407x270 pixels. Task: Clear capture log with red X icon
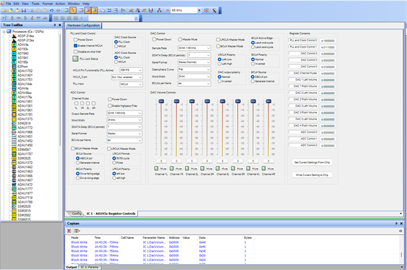point(69,231)
